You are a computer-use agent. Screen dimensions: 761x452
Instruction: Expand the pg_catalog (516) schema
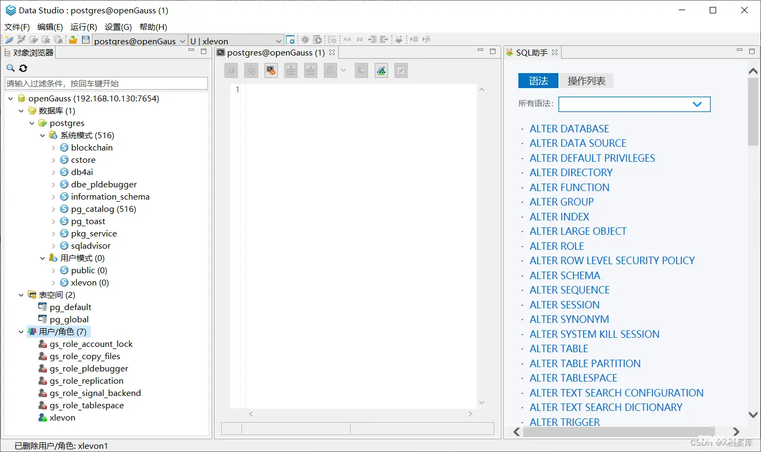[53, 209]
